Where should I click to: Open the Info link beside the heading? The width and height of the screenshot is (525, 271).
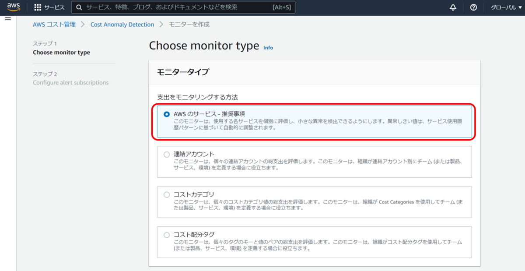pos(268,48)
